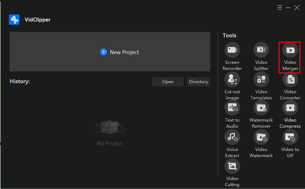Select the Watermark Remover tool
Image resolution: width=305 pixels, height=189 pixels.
click(x=261, y=108)
